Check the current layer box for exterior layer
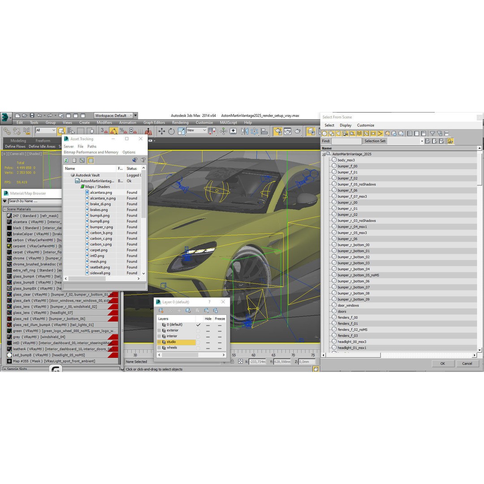The image size is (484, 484). click(198, 331)
